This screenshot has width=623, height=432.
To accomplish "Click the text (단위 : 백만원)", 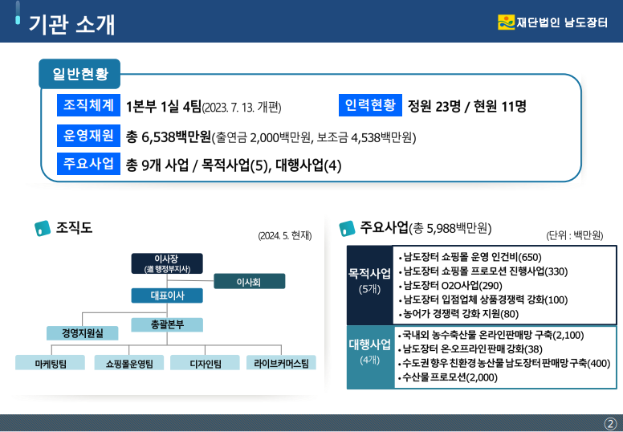I will (575, 235).
